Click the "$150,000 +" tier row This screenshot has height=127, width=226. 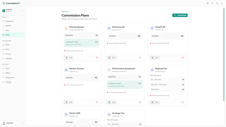click(168, 89)
